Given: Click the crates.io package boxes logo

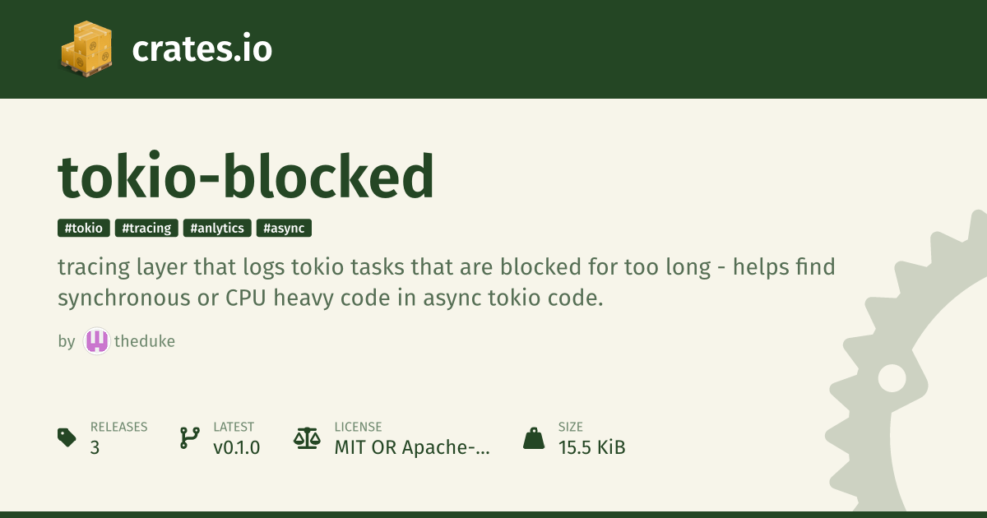Looking at the screenshot, I should [x=86, y=49].
